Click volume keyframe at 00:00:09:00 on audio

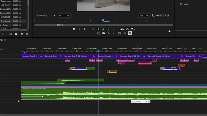(137, 95)
